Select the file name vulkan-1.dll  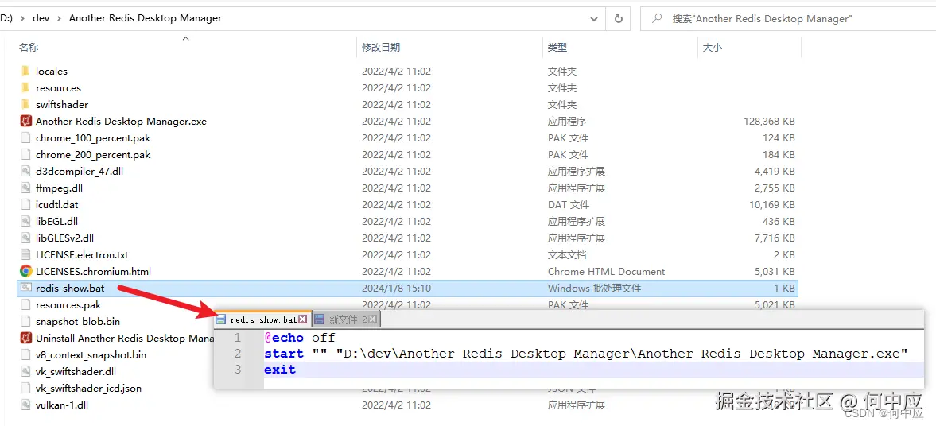pyautogui.click(x=62, y=405)
